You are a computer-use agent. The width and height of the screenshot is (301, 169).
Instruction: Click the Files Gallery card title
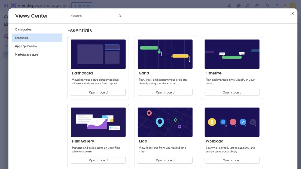[83, 141]
